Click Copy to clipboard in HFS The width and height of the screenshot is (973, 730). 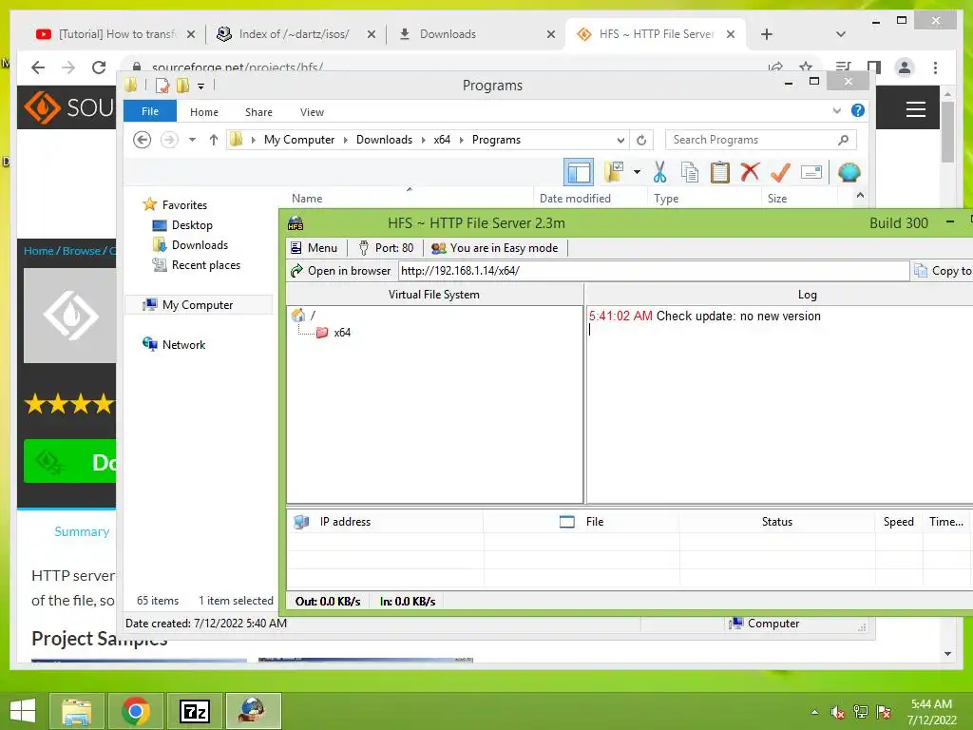click(x=944, y=271)
